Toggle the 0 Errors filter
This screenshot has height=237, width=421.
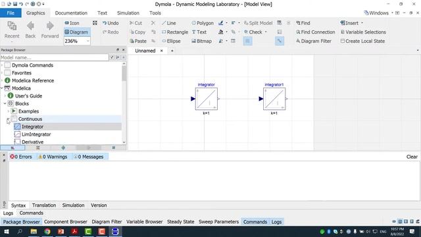point(21,157)
